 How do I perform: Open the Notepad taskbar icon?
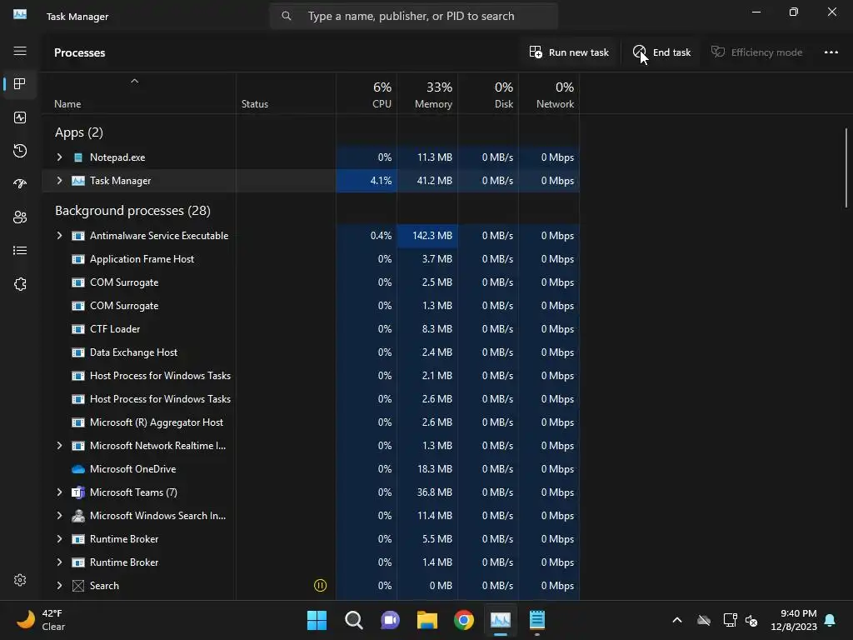(537, 620)
